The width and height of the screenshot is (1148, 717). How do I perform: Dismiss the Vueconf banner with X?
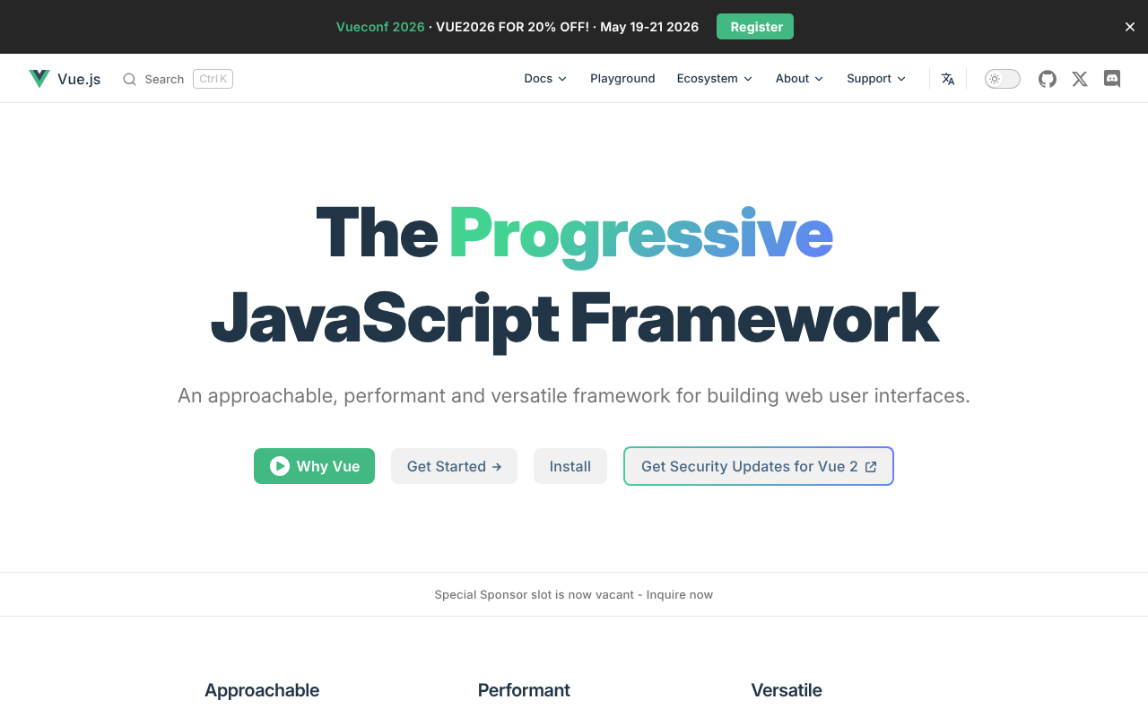coord(1130,27)
